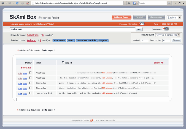
Task: Click the footer company logo icon
Action: pyautogui.click(x=91, y=120)
